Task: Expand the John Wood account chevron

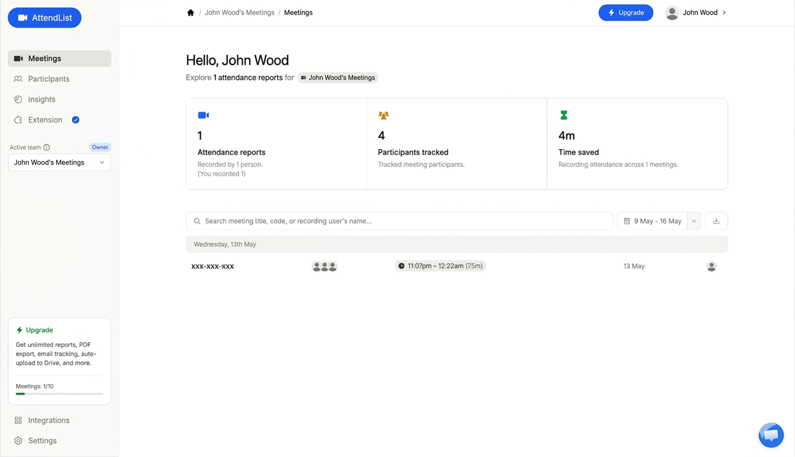Action: pyautogui.click(x=724, y=12)
